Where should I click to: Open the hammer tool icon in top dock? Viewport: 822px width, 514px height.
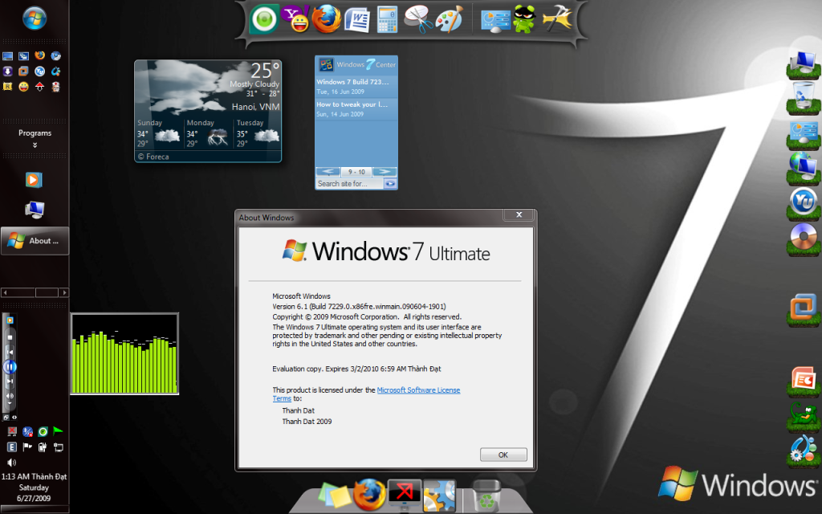tap(557, 19)
